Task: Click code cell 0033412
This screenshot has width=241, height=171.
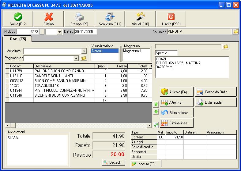Action: [x=21, y=81]
